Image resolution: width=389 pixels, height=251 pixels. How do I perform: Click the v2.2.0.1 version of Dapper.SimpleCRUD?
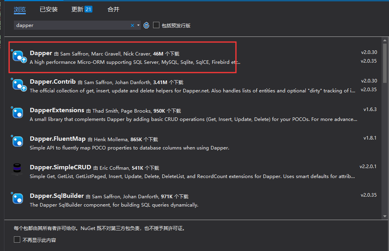(x=368, y=167)
